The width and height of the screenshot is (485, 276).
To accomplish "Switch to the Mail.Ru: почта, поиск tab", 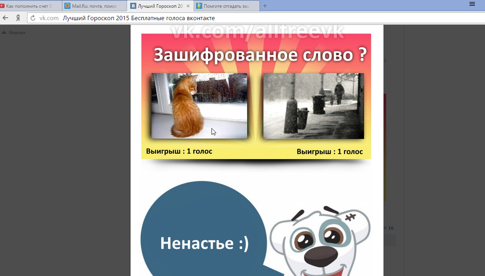I will [x=95, y=6].
